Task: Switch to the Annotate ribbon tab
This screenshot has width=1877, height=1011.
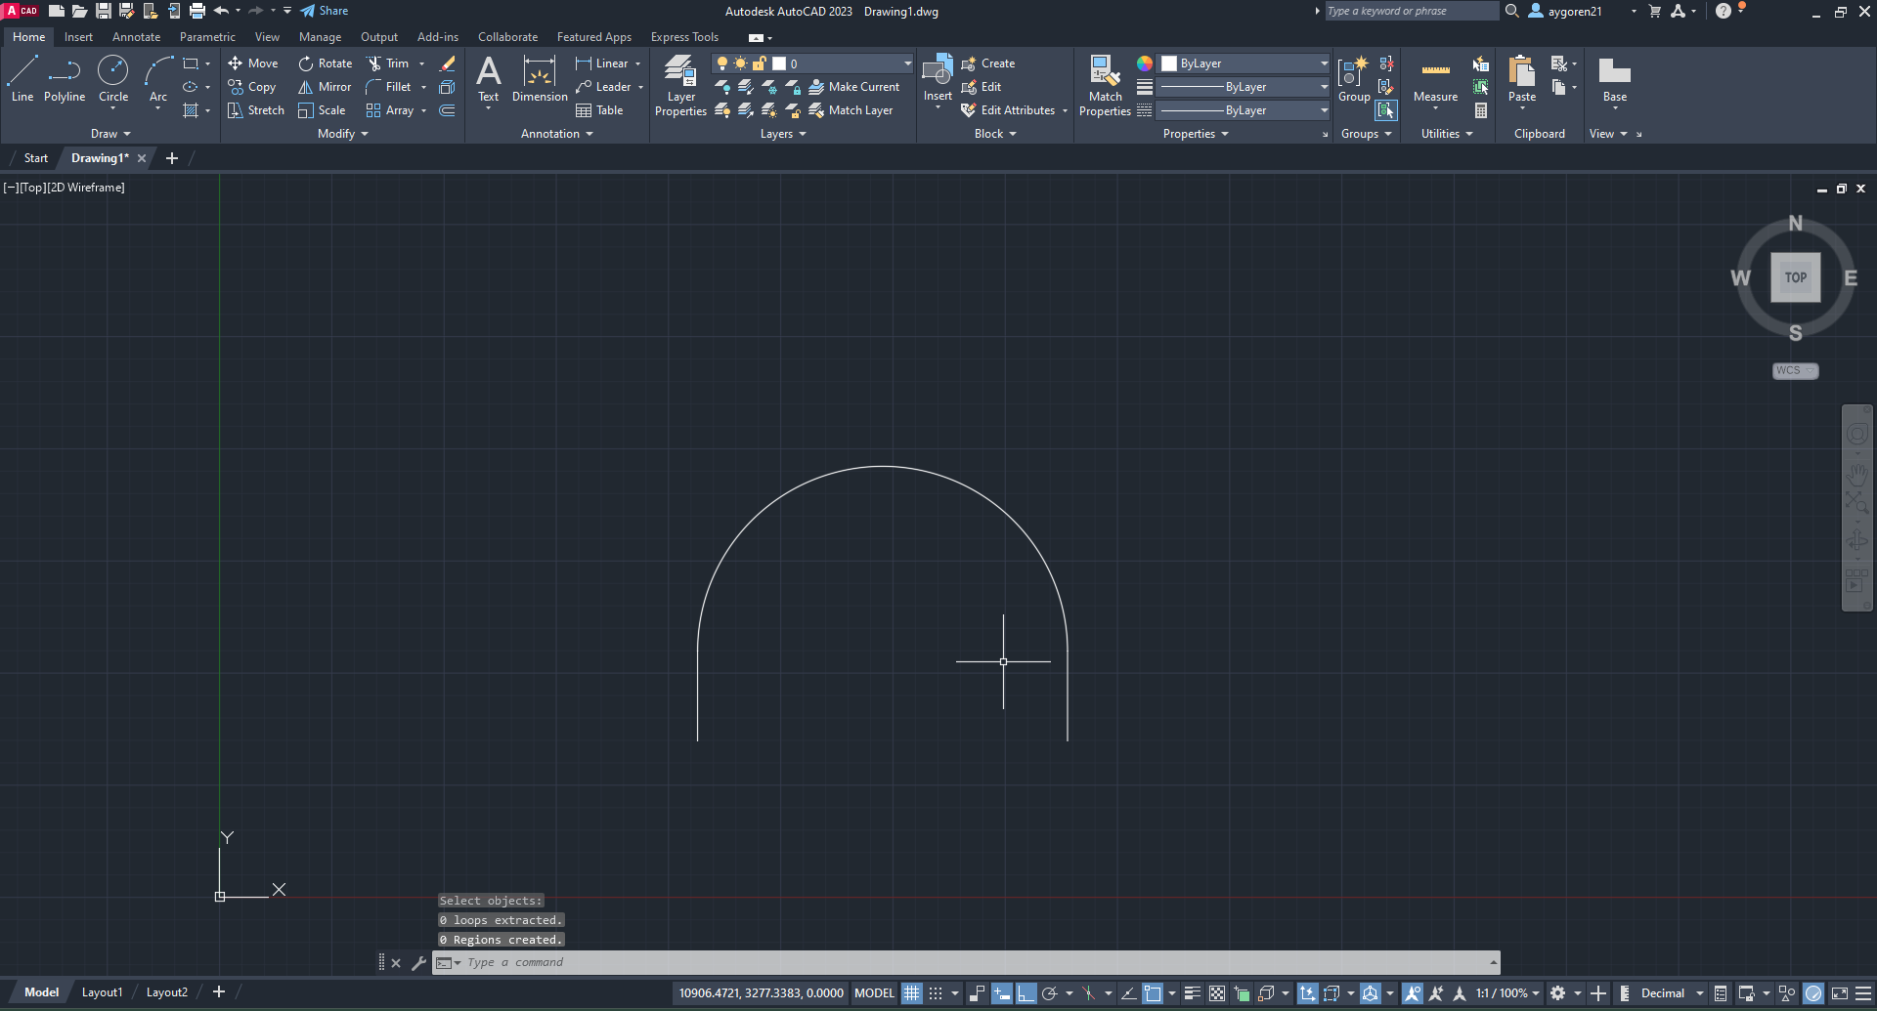Action: 136,36
